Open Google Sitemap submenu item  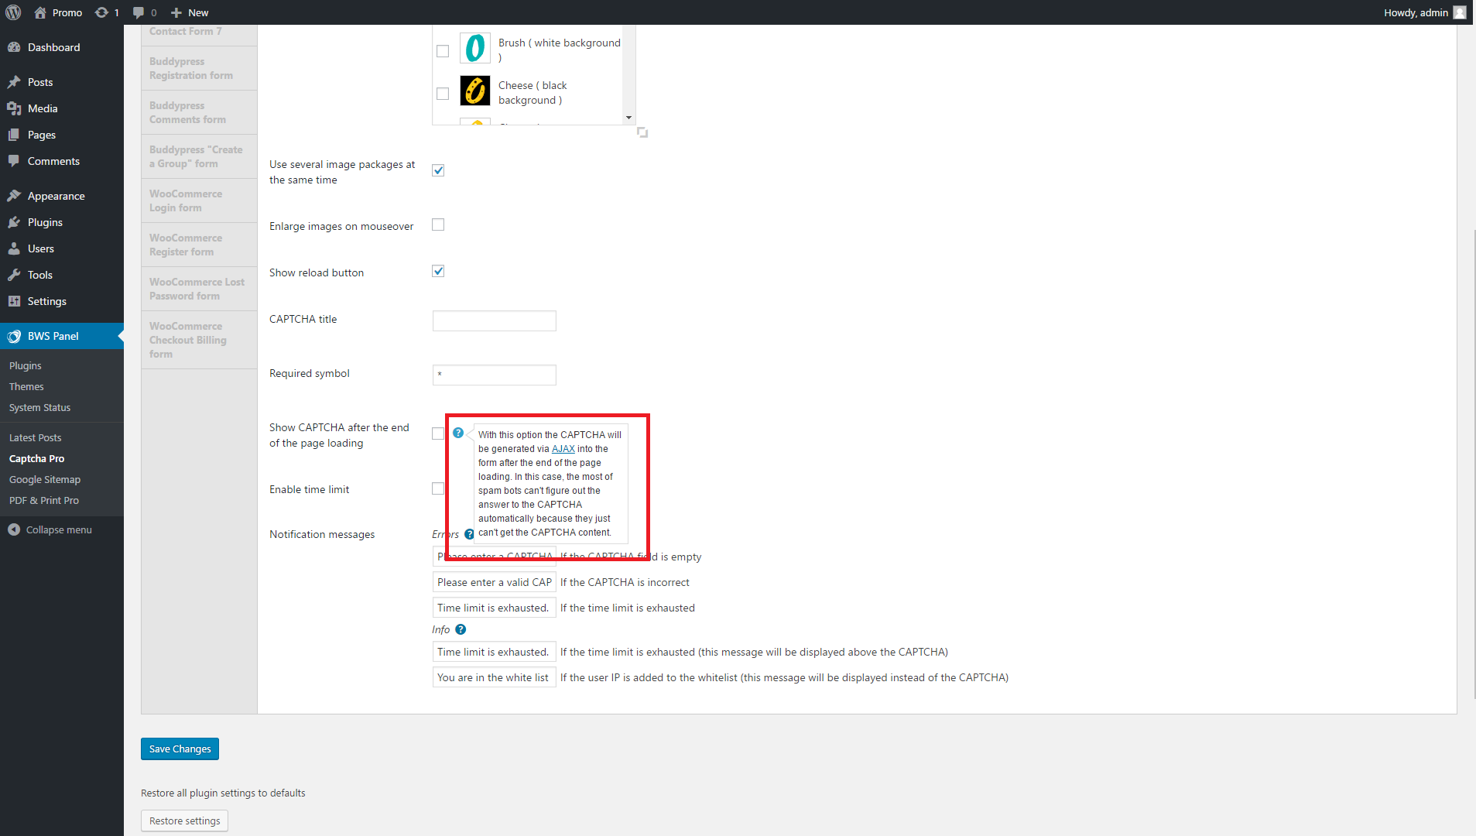45,479
